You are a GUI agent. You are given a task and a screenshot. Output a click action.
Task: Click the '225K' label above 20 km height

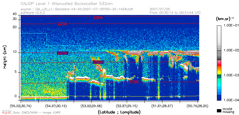pyautogui.click(x=62, y=24)
